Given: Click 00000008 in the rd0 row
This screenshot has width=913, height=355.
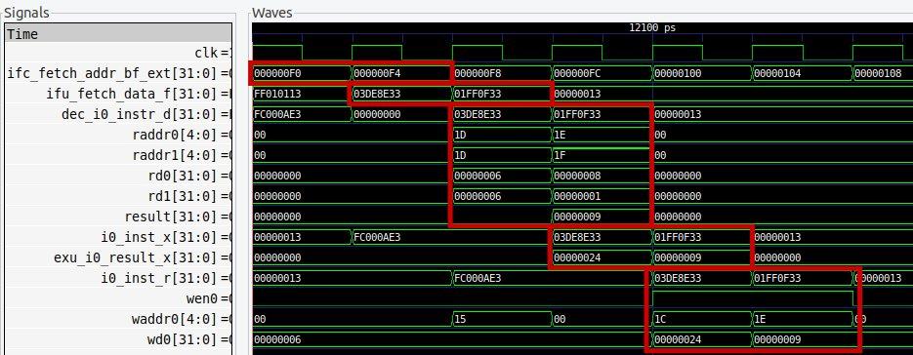Looking at the screenshot, I should (578, 176).
